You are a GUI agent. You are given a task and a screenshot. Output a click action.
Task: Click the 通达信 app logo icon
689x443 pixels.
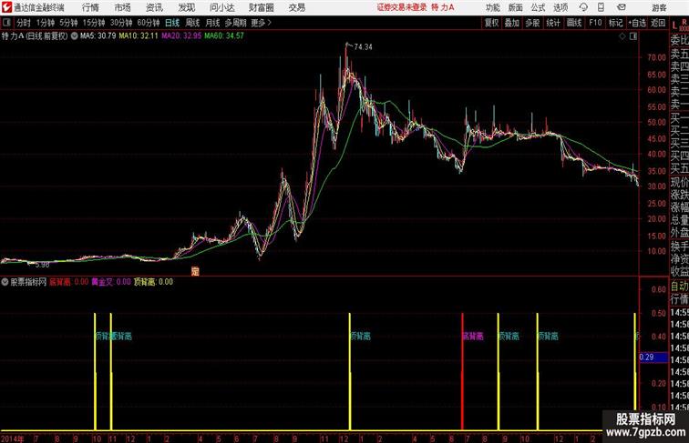click(6, 7)
